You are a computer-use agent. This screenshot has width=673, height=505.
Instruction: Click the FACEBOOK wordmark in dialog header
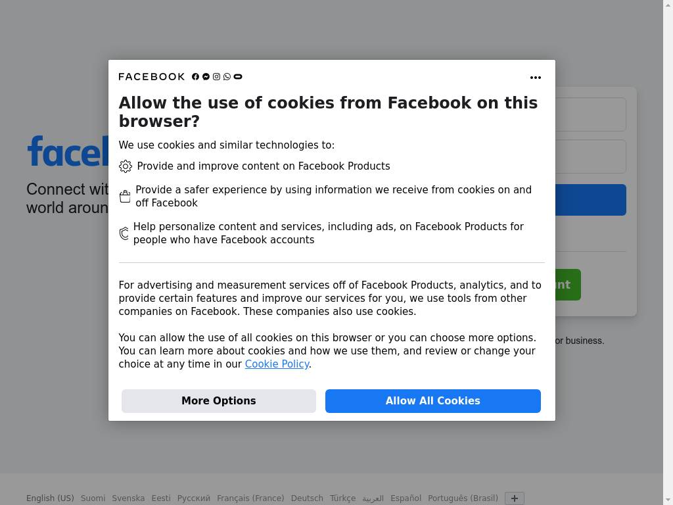152,77
